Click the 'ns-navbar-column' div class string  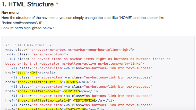click(47, 54)
